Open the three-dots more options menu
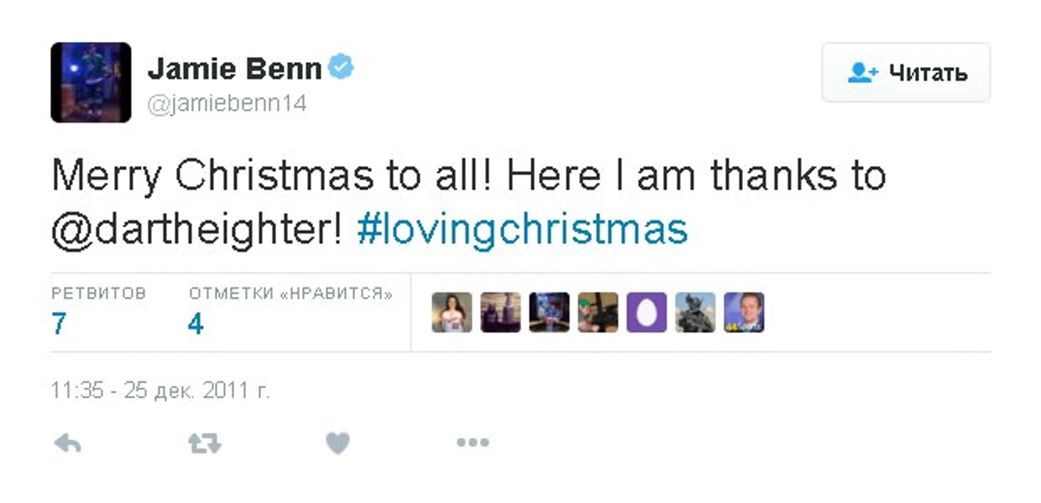The image size is (1041, 503). (x=473, y=442)
